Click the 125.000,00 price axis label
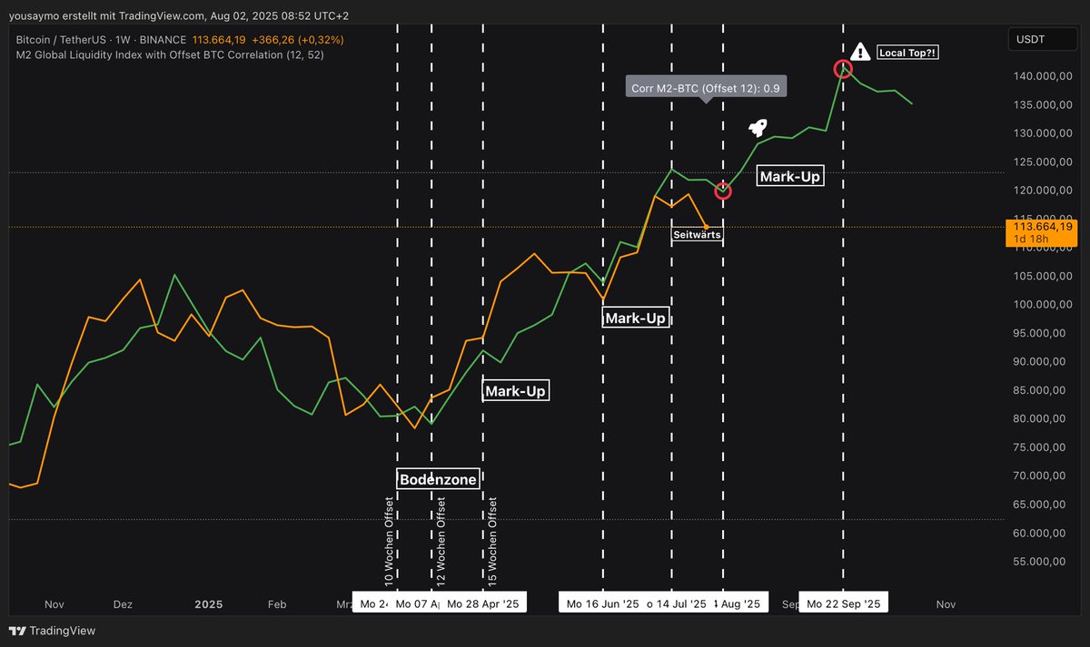 (1042, 162)
